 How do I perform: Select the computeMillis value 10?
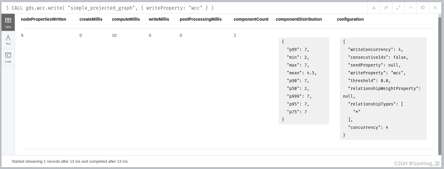(114, 35)
